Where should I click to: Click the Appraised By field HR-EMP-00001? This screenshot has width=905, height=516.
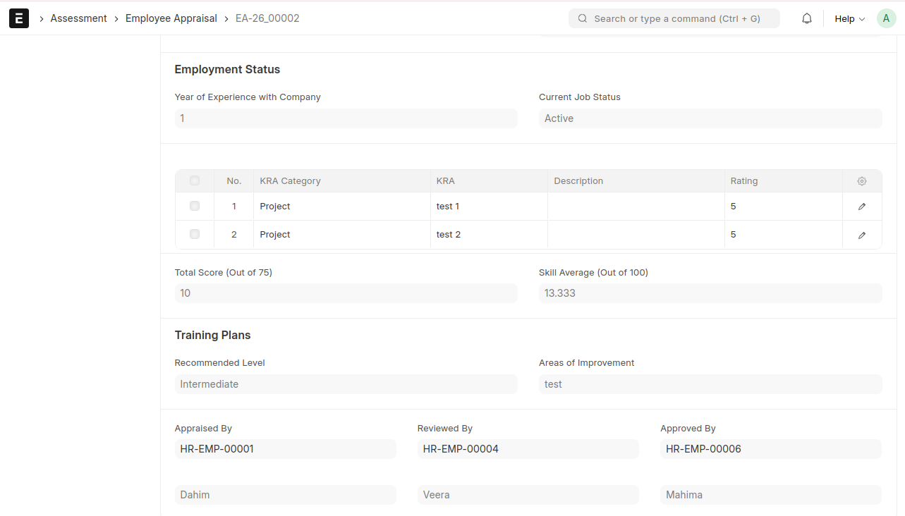click(x=285, y=449)
